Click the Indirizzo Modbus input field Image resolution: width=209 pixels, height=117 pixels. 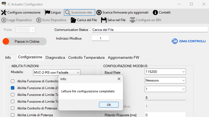coord(100,38)
